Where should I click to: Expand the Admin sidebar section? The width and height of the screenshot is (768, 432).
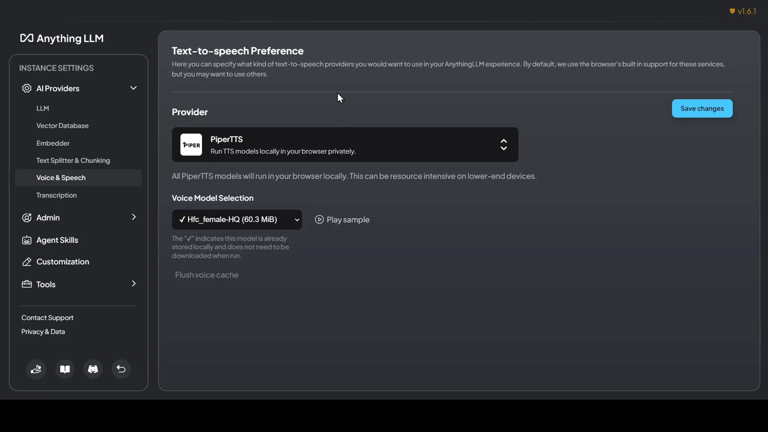click(x=134, y=218)
